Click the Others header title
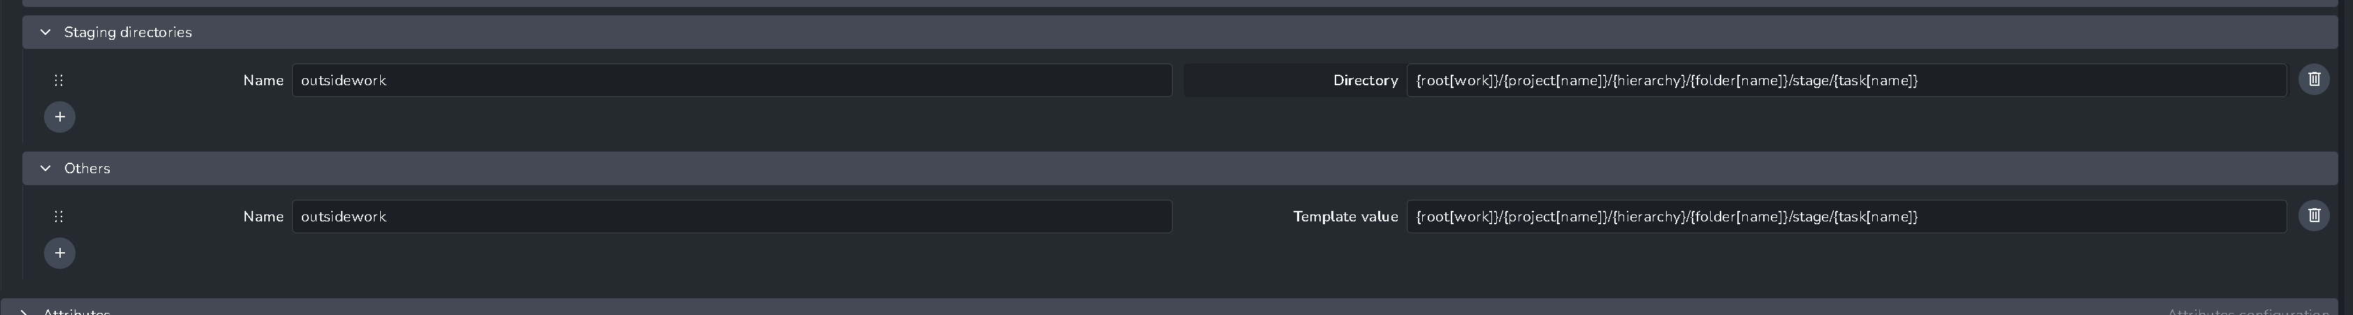 point(87,168)
